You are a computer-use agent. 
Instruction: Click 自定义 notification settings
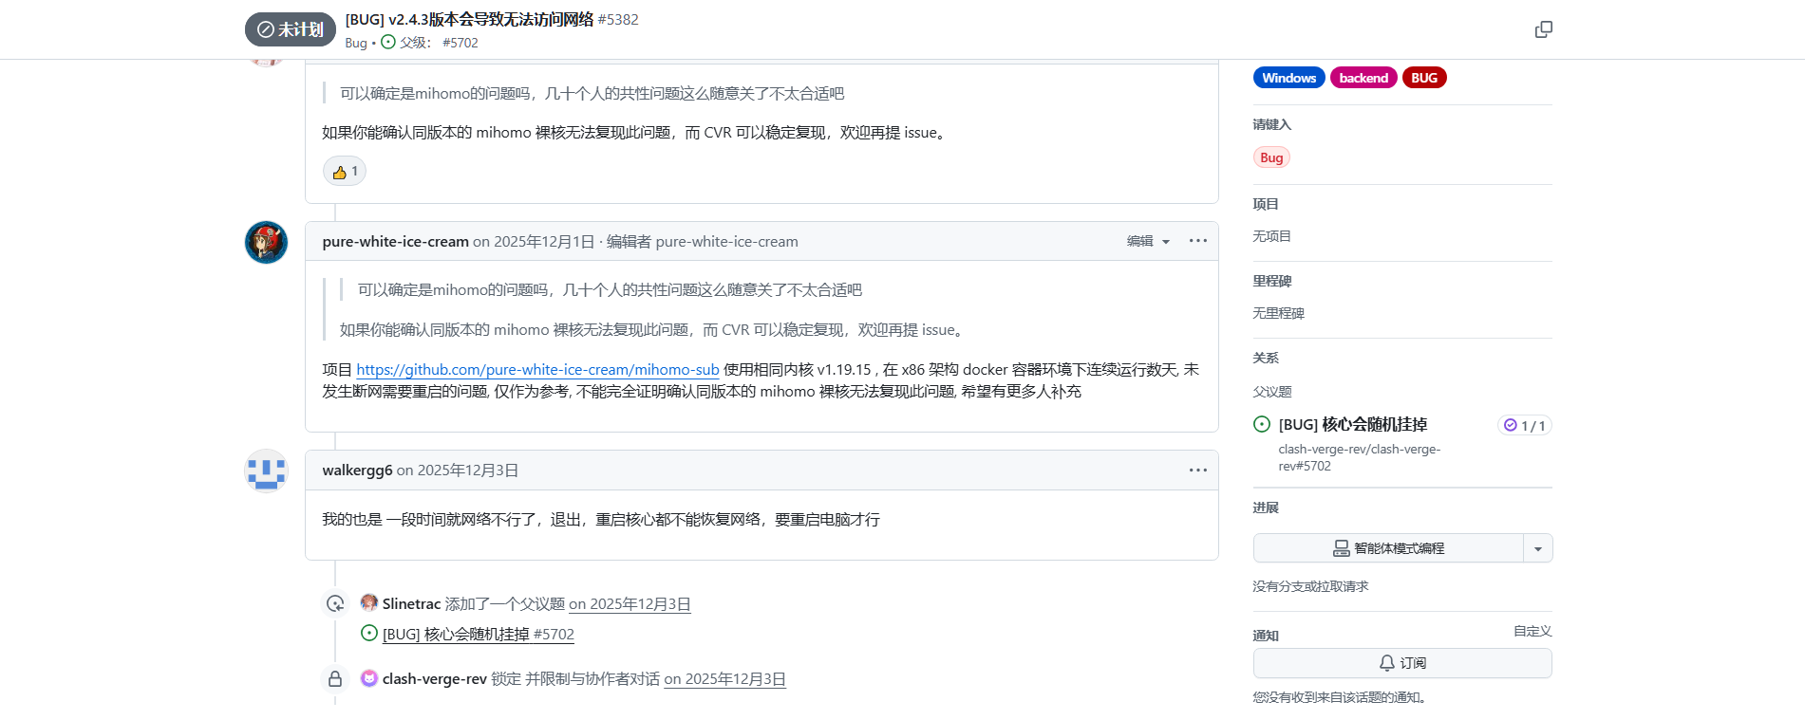pos(1532,631)
